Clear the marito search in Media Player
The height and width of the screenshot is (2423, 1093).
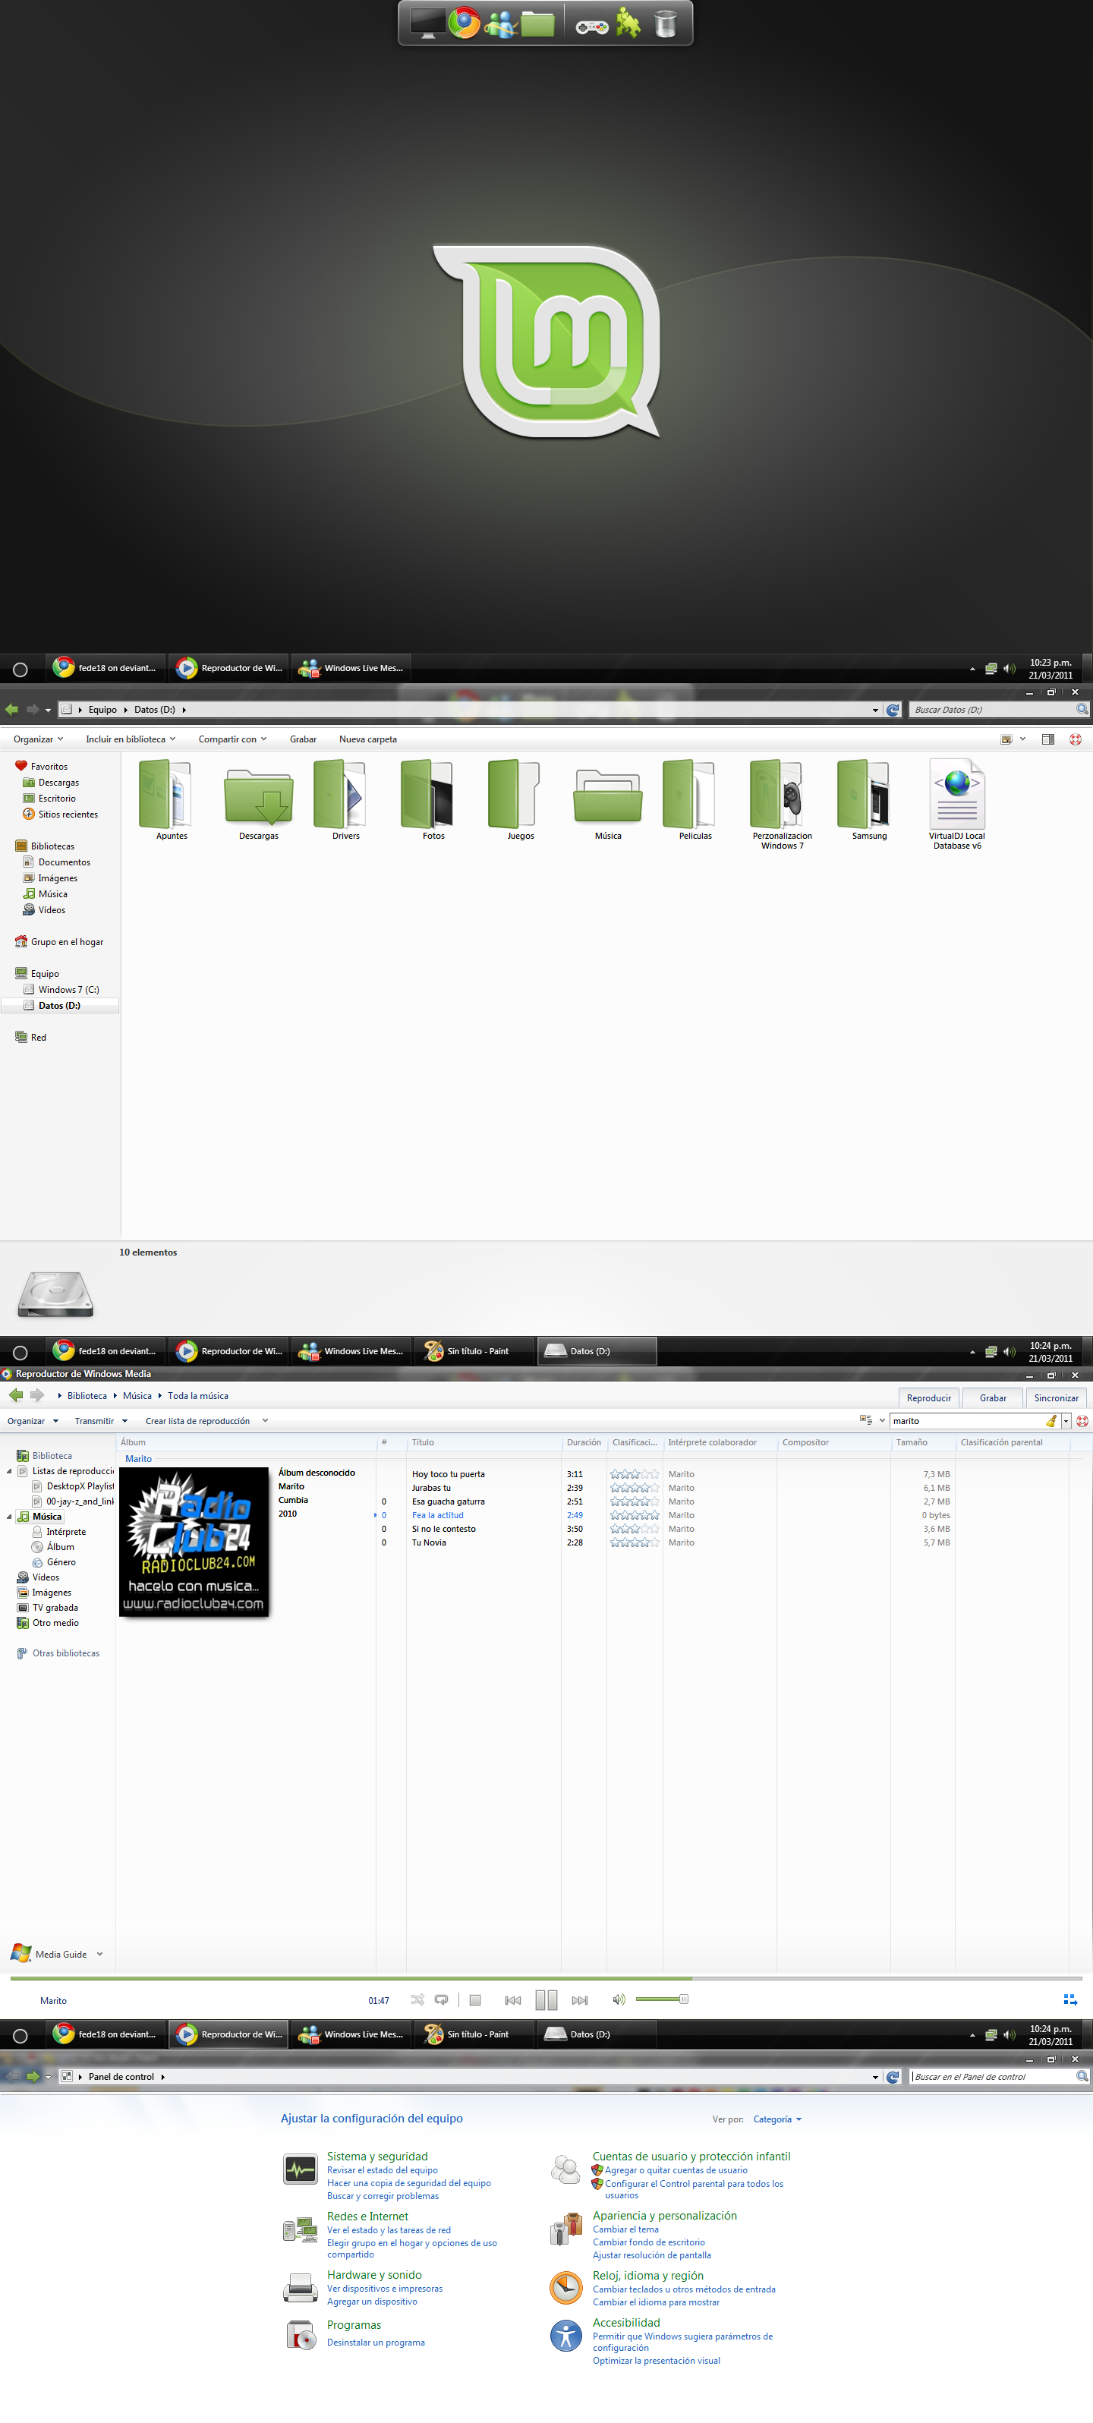[1050, 1421]
